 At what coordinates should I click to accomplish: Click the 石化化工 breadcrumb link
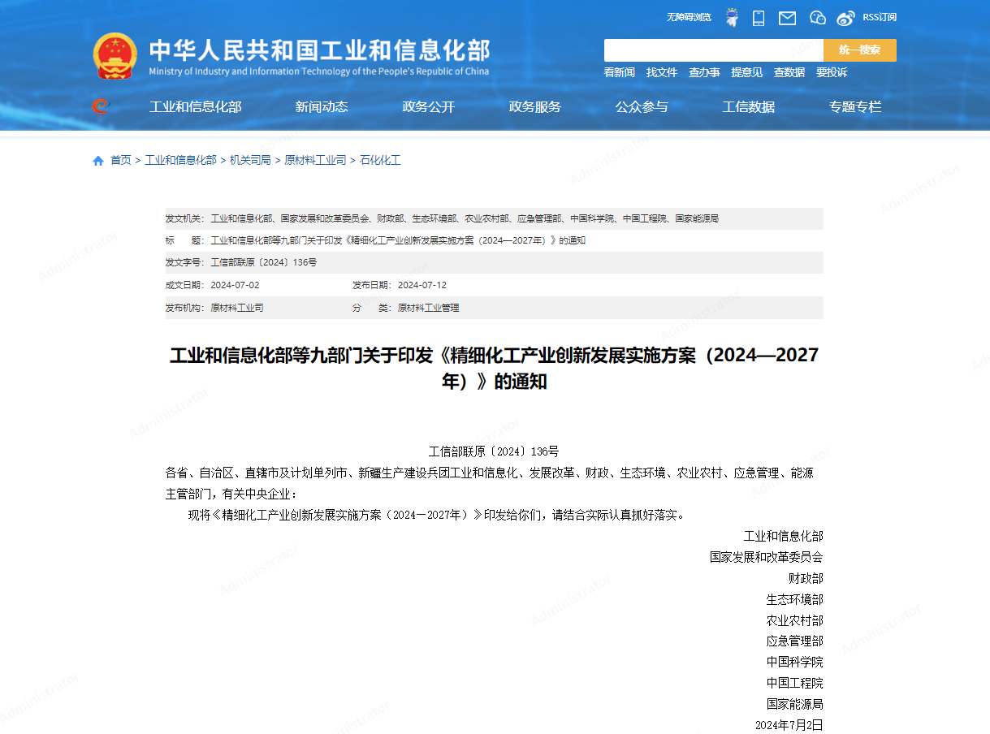380,161
